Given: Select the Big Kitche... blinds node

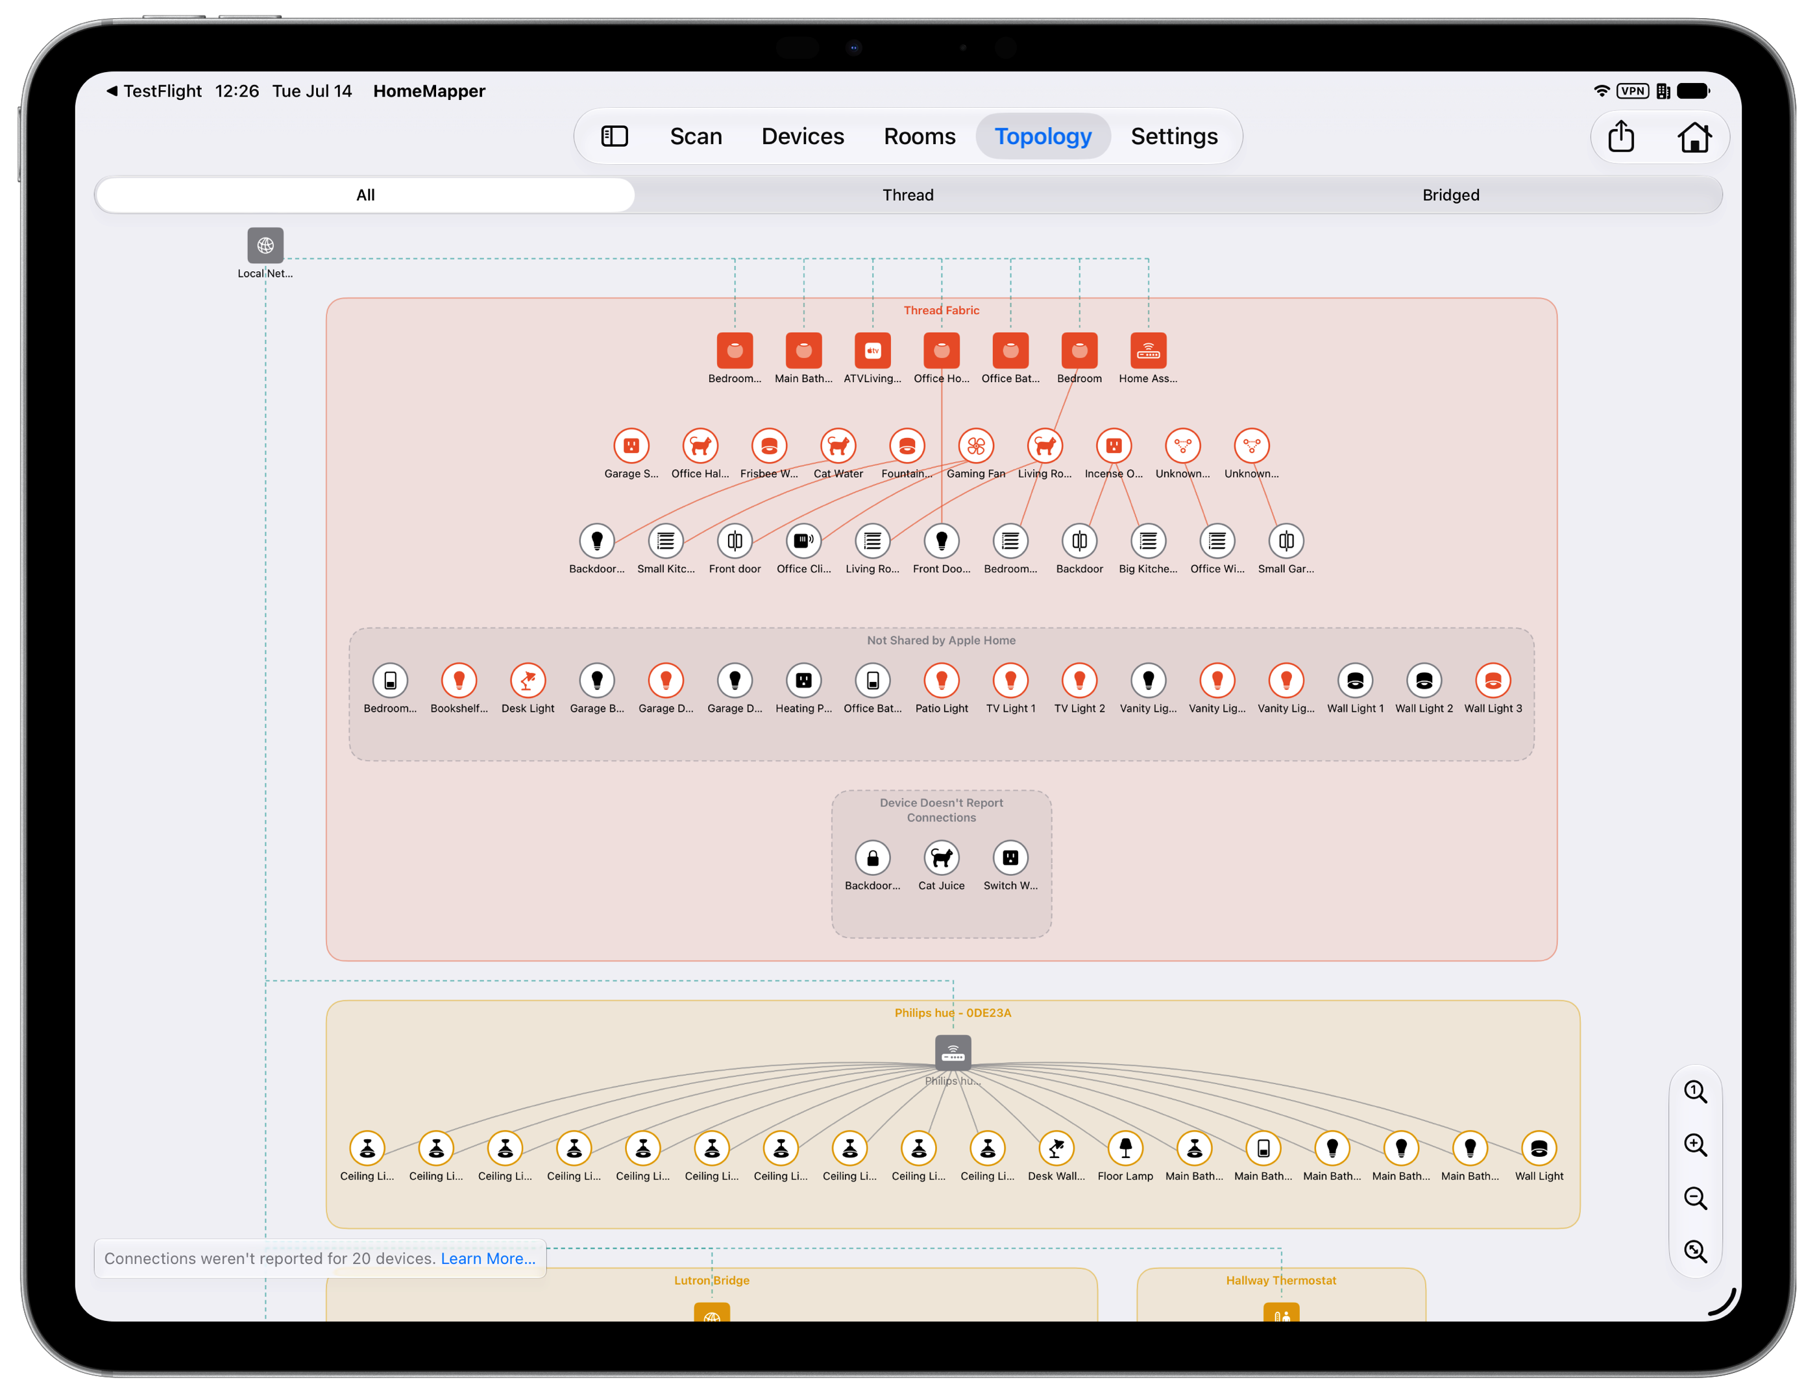Looking at the screenshot, I should (1148, 542).
